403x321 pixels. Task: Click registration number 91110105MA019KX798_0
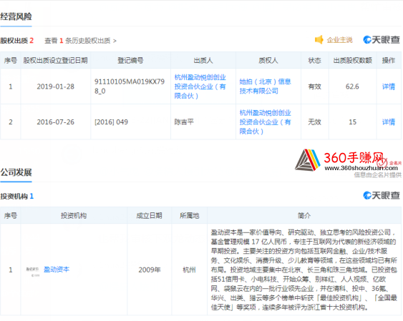point(130,87)
